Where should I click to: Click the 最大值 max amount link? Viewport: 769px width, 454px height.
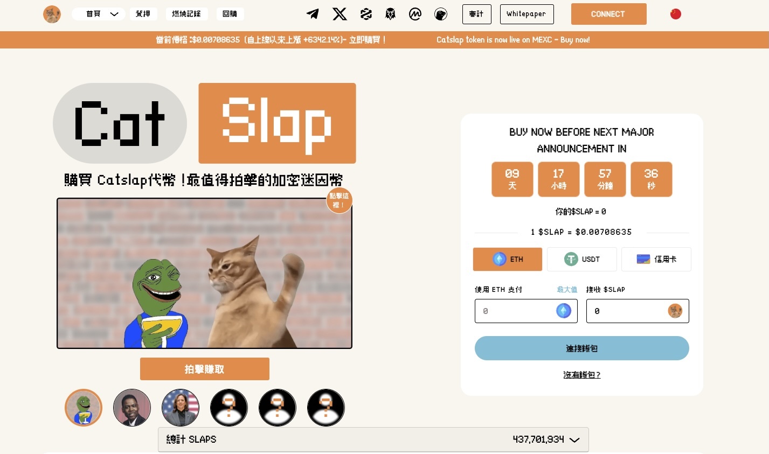click(567, 290)
